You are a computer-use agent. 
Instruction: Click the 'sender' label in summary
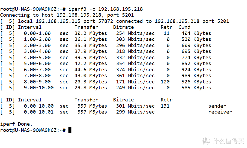[x=217, y=106]
